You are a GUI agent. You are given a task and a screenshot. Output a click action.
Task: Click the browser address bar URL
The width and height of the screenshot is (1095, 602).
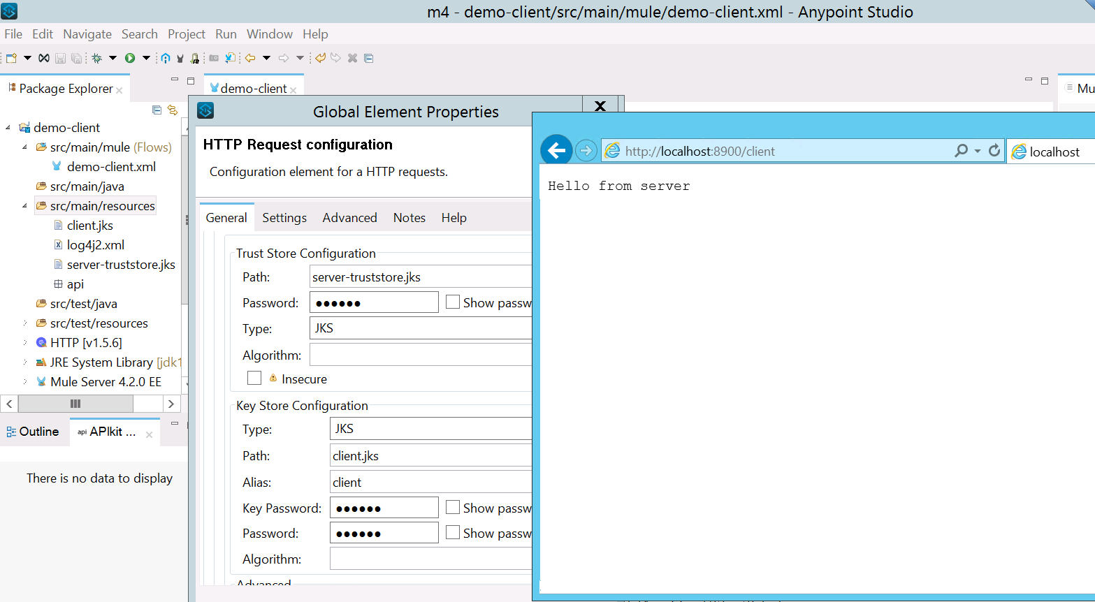700,151
